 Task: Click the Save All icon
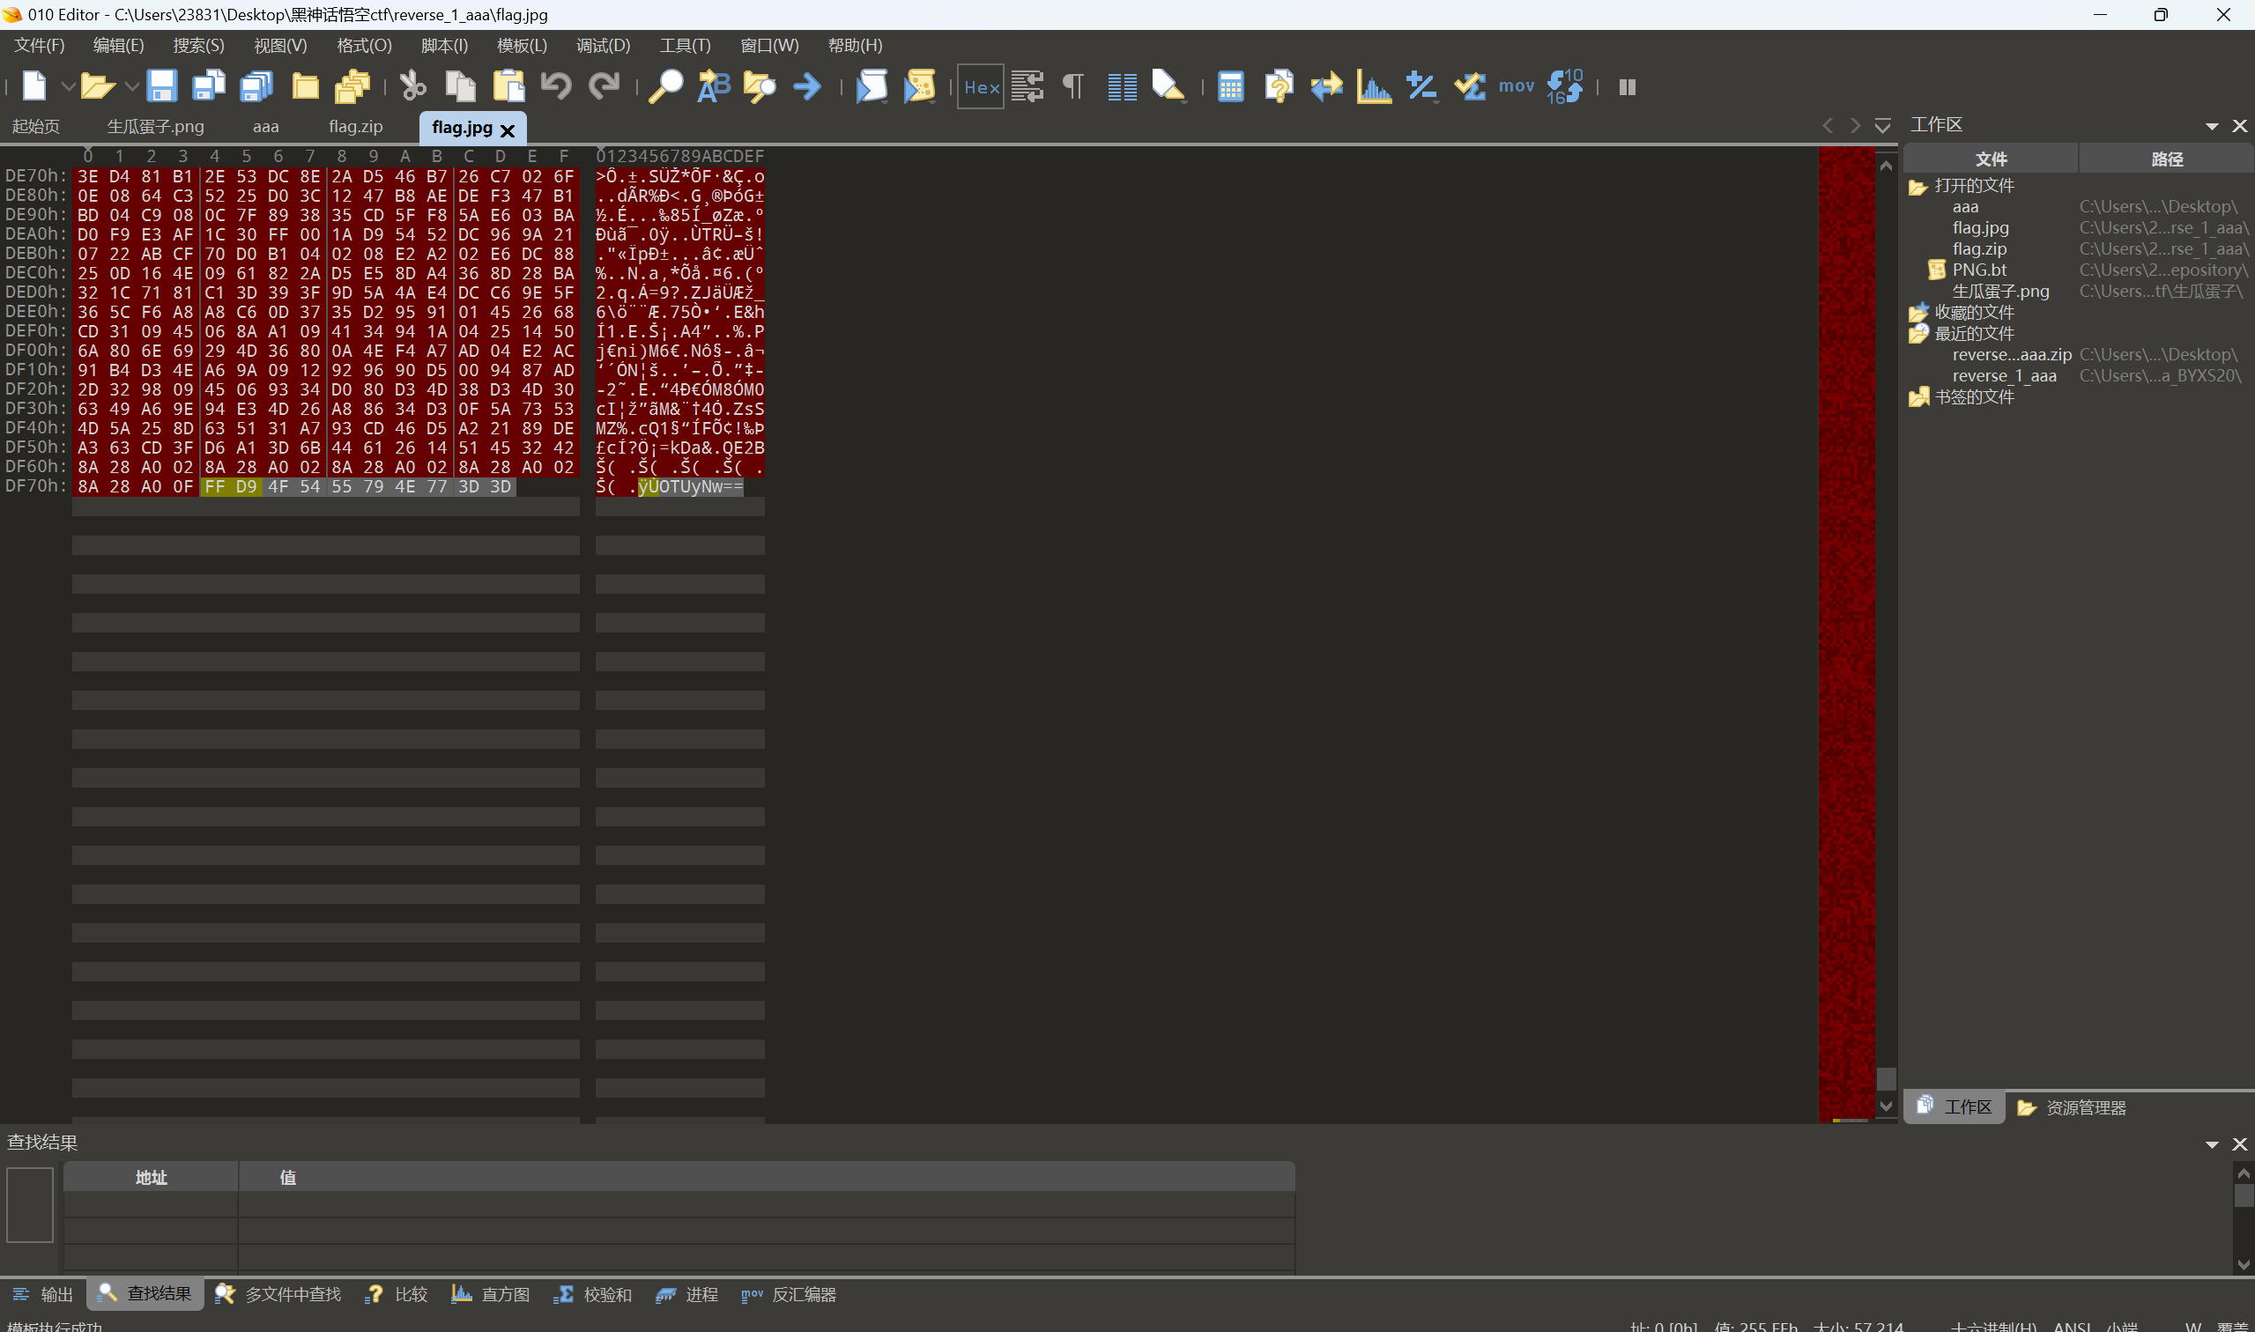tap(256, 86)
